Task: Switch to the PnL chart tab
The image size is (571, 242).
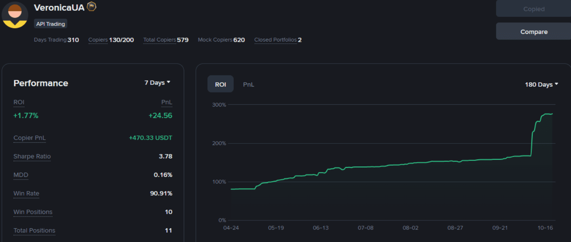Action: (248, 84)
